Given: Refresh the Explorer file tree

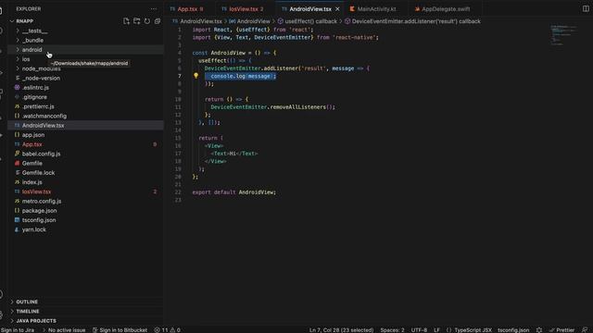Looking at the screenshot, I should [147, 21].
